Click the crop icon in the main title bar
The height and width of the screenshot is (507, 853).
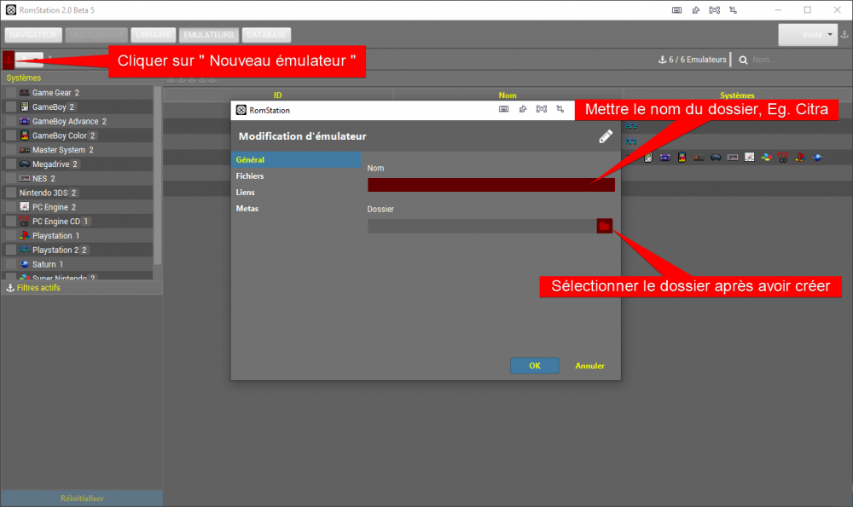734,9
